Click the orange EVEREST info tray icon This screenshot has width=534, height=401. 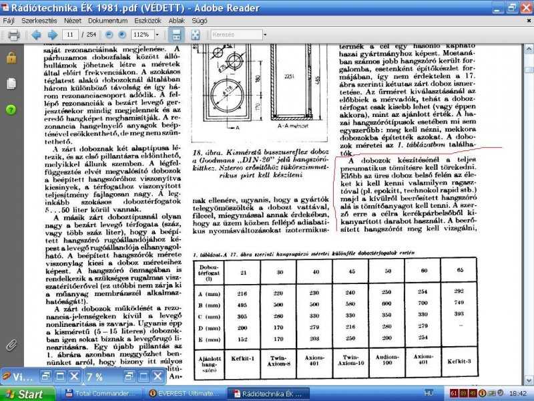coord(482,394)
